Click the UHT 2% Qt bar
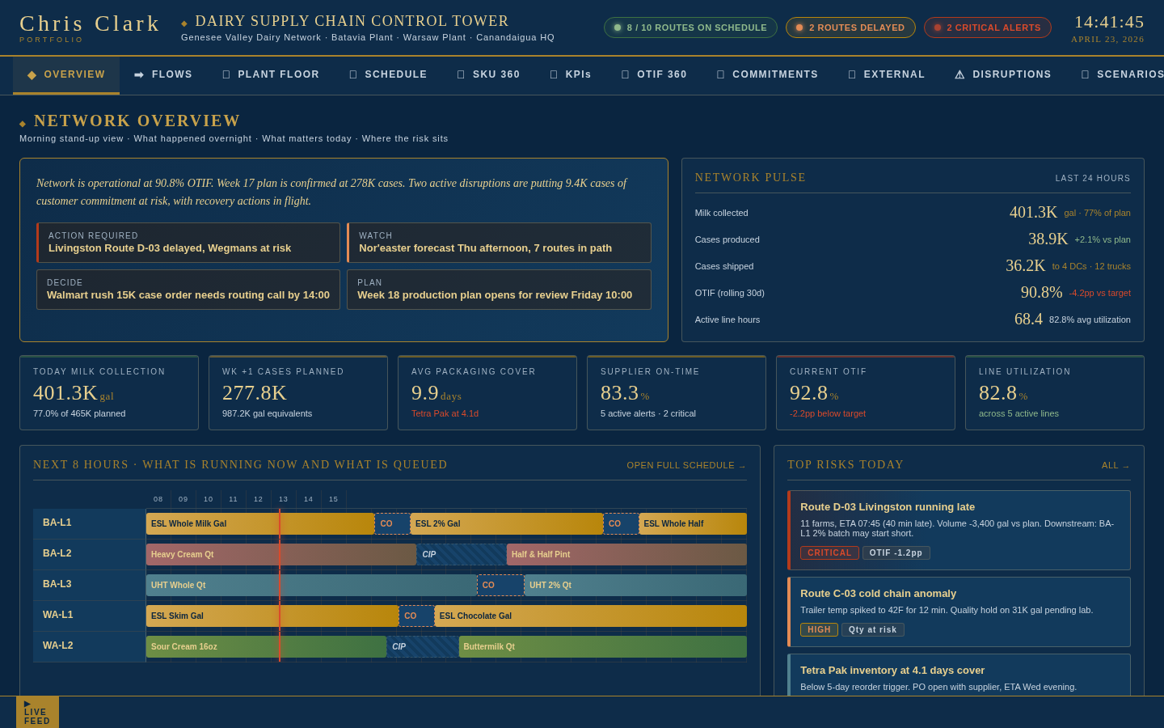1164x728 pixels. (x=635, y=585)
